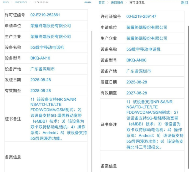
Task: Click 生产企业 company name in left panel
Action: point(51,37)
